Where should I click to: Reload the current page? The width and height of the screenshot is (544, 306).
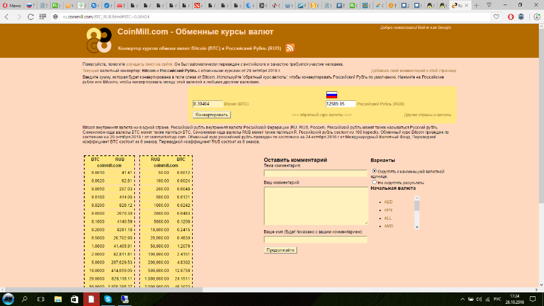tap(31, 16)
